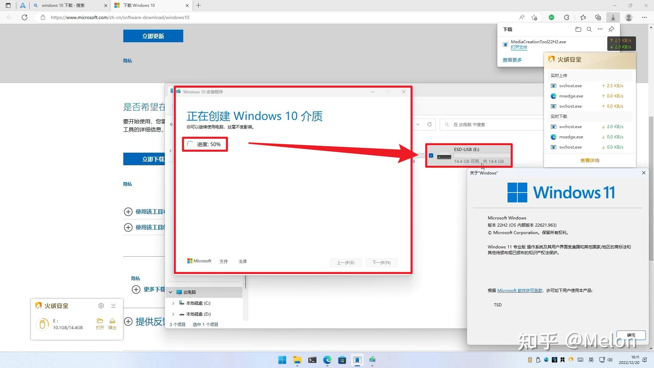Screen dimensions: 654x368
Task: Pin the downloads panel
Action: click(611, 29)
